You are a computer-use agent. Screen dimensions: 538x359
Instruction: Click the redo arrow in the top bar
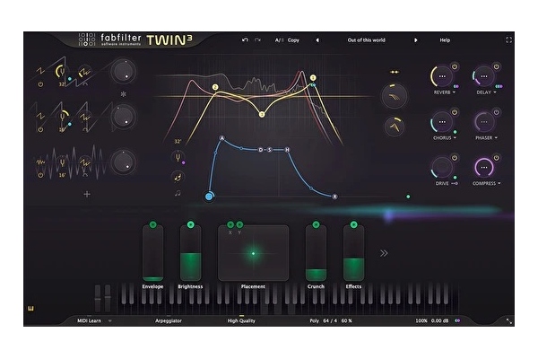coord(257,39)
